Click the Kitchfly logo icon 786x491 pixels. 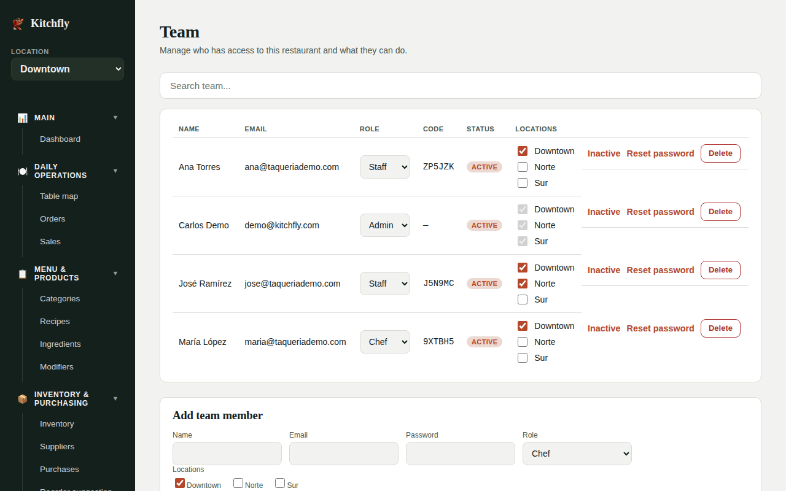click(18, 23)
